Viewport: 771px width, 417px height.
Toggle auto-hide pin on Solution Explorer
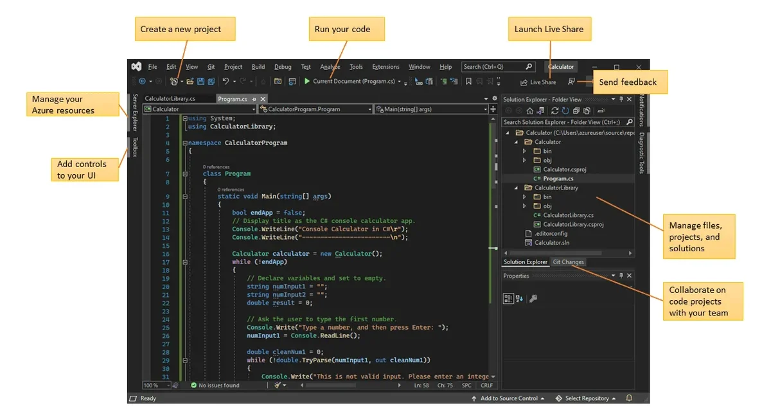[x=621, y=100]
